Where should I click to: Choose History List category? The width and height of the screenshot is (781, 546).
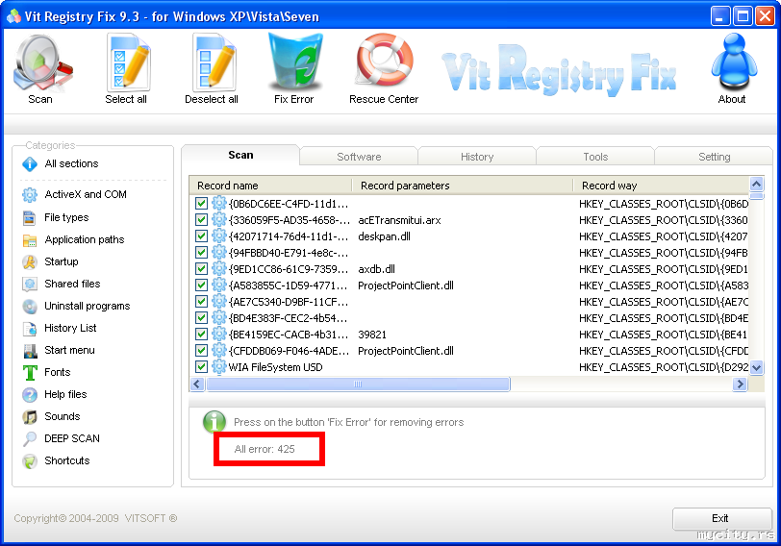[60, 328]
